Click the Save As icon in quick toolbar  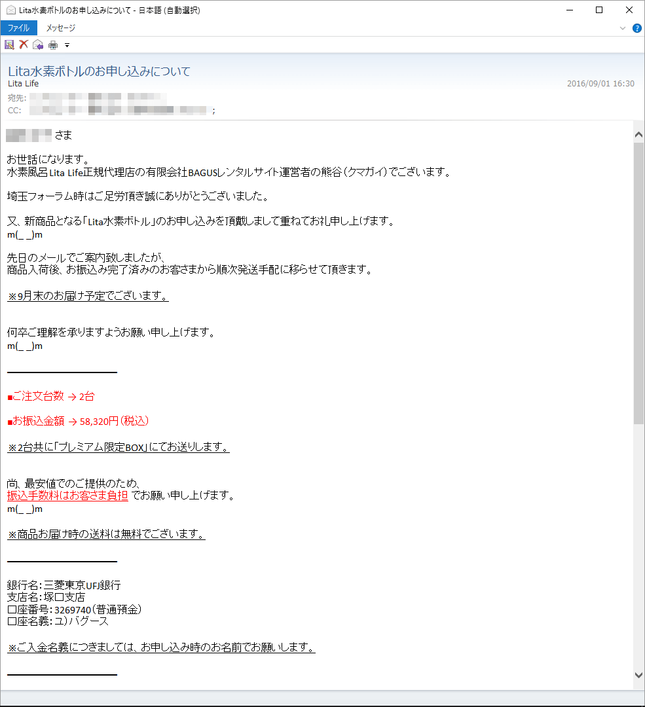click(9, 45)
